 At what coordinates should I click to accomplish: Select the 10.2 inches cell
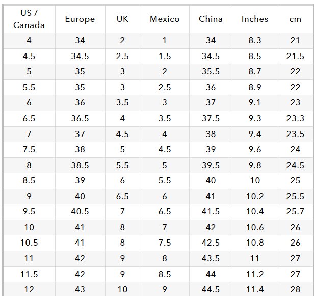click(x=255, y=196)
